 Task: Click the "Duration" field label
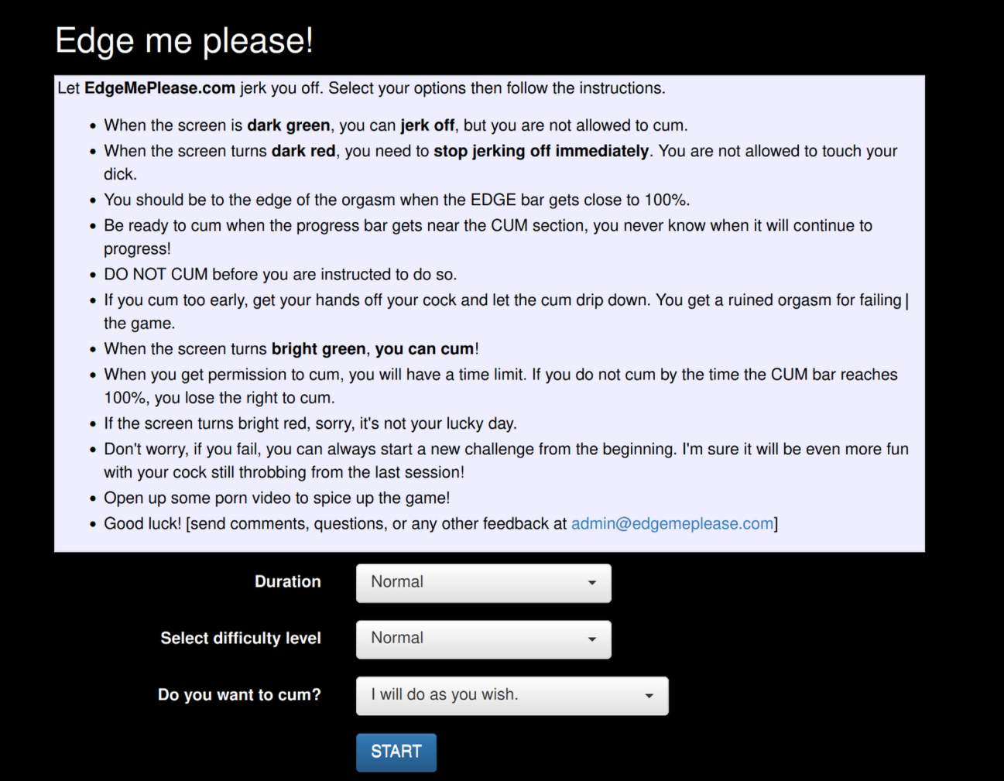287,581
